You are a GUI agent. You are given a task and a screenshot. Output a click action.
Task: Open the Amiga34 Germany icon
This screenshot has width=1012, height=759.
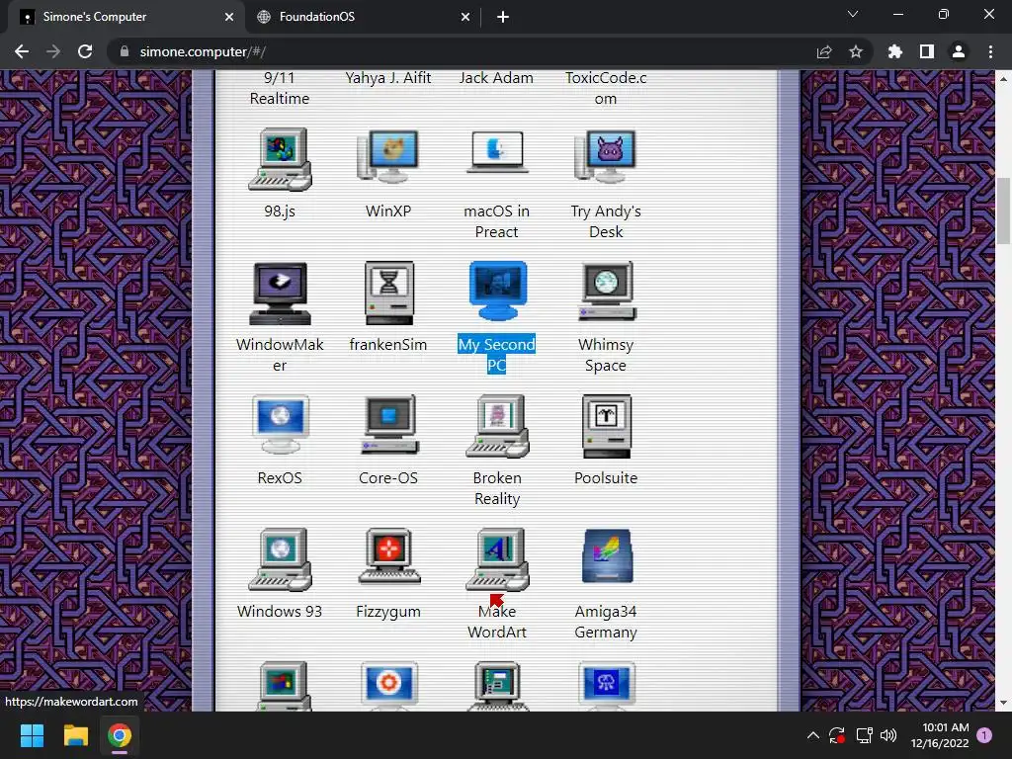(606, 556)
